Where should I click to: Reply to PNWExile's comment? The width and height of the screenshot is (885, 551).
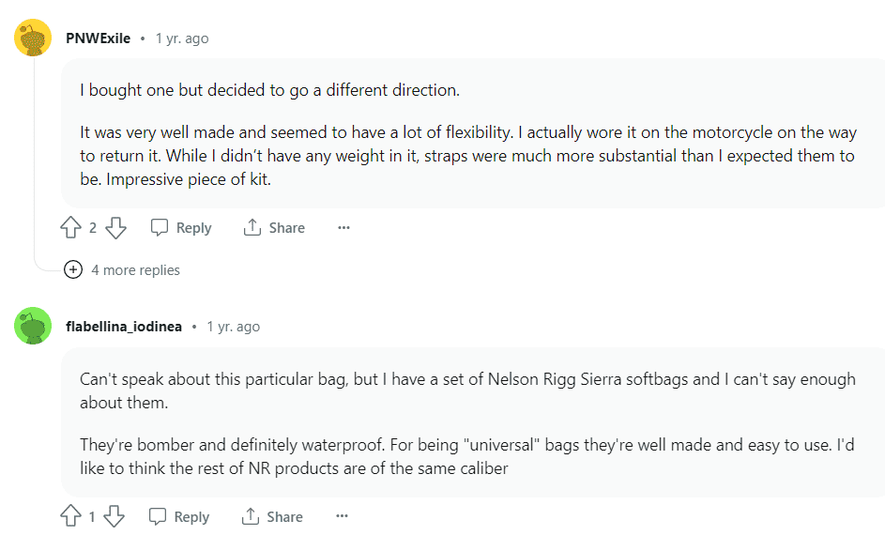click(x=181, y=227)
